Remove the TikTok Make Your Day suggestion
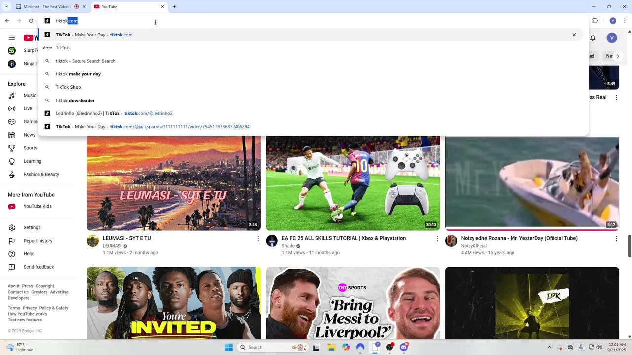The width and height of the screenshot is (632, 355). pos(574,35)
